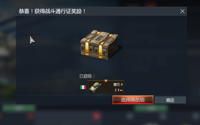Select the tank thumbnail in reward card

(95, 87)
